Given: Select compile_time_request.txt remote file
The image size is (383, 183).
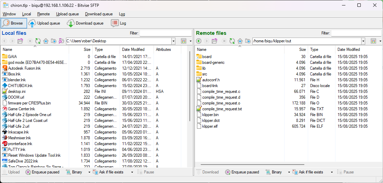Looking at the screenshot, I should click(x=222, y=109).
